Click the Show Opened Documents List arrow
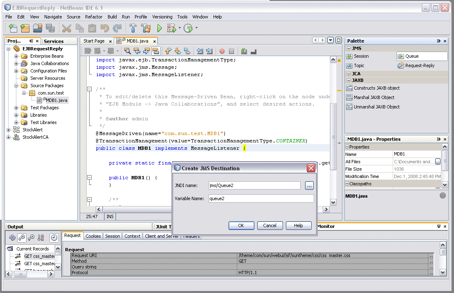Viewport: 454px width, 293px height. coord(330,40)
